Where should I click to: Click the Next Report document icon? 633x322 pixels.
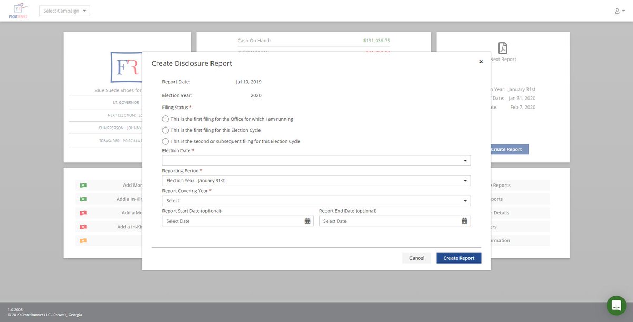click(x=502, y=48)
